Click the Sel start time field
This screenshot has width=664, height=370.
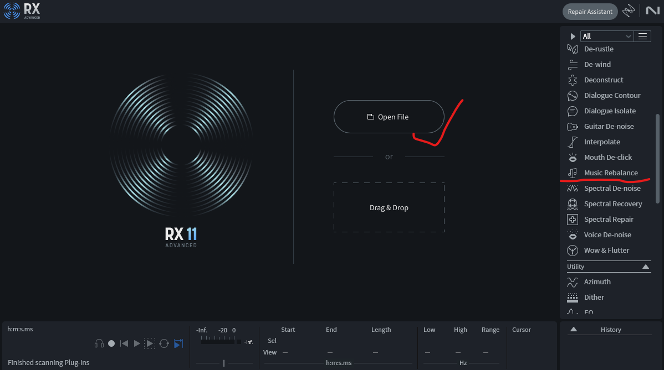coord(288,341)
